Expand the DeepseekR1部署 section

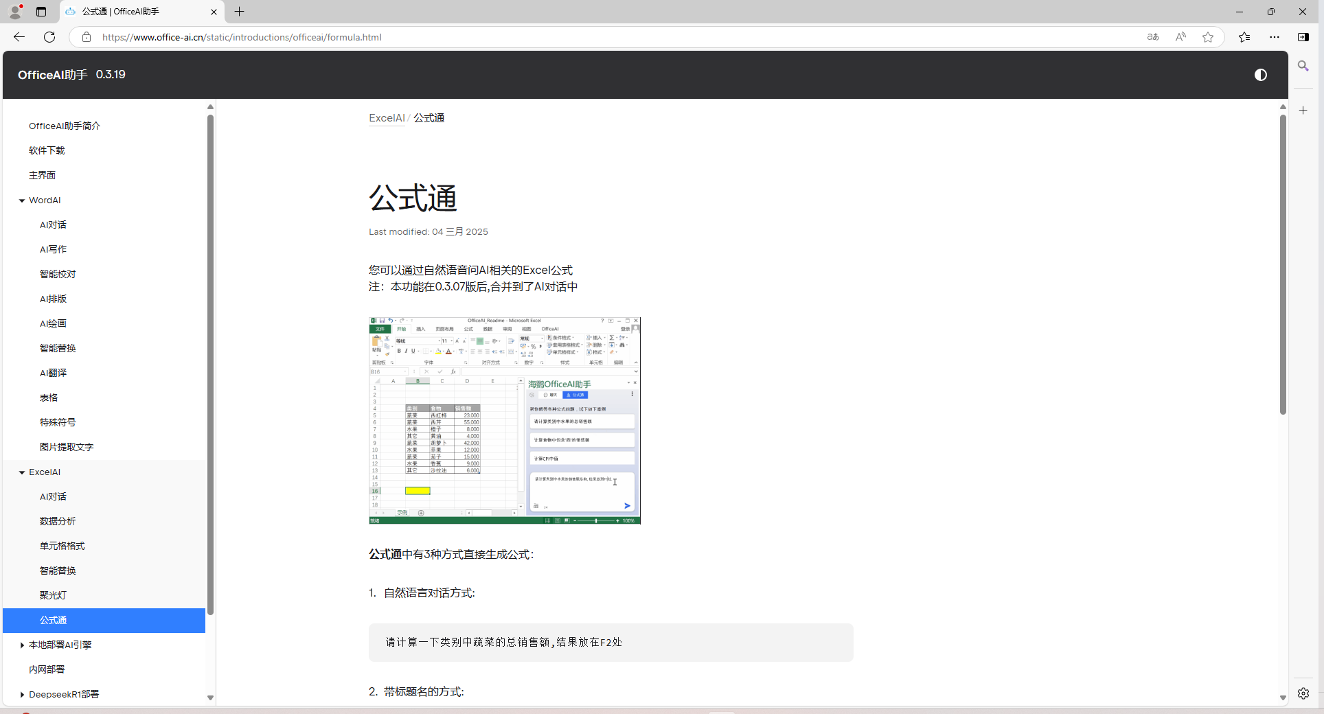pos(22,695)
